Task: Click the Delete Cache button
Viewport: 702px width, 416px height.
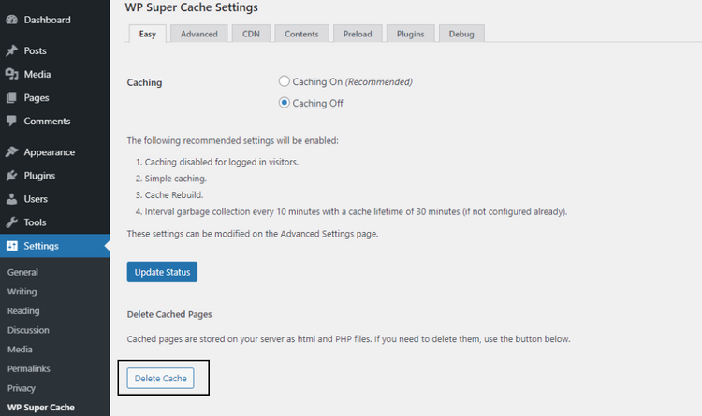Action: pyautogui.click(x=160, y=378)
